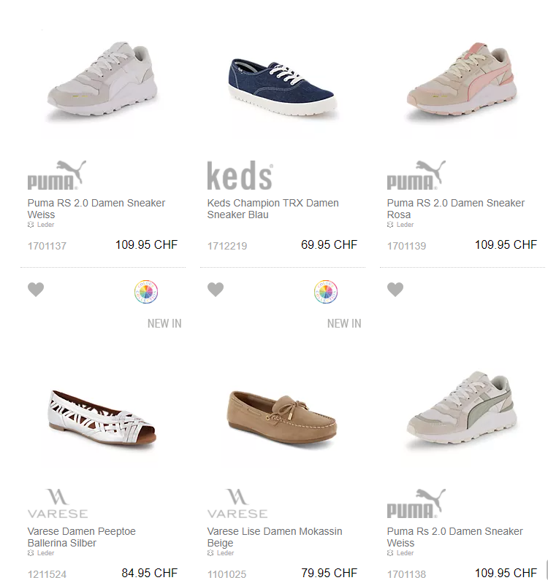Click Varese logo above Peeptoe Ballerina
548x583 pixels.
pos(58,503)
